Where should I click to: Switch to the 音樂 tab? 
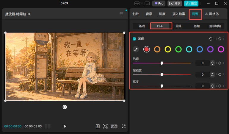point(149,14)
